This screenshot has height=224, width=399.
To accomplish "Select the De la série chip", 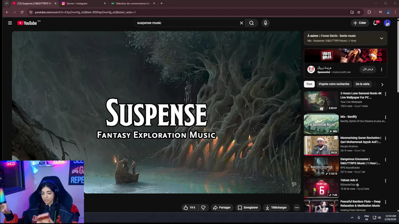I will point(363,84).
